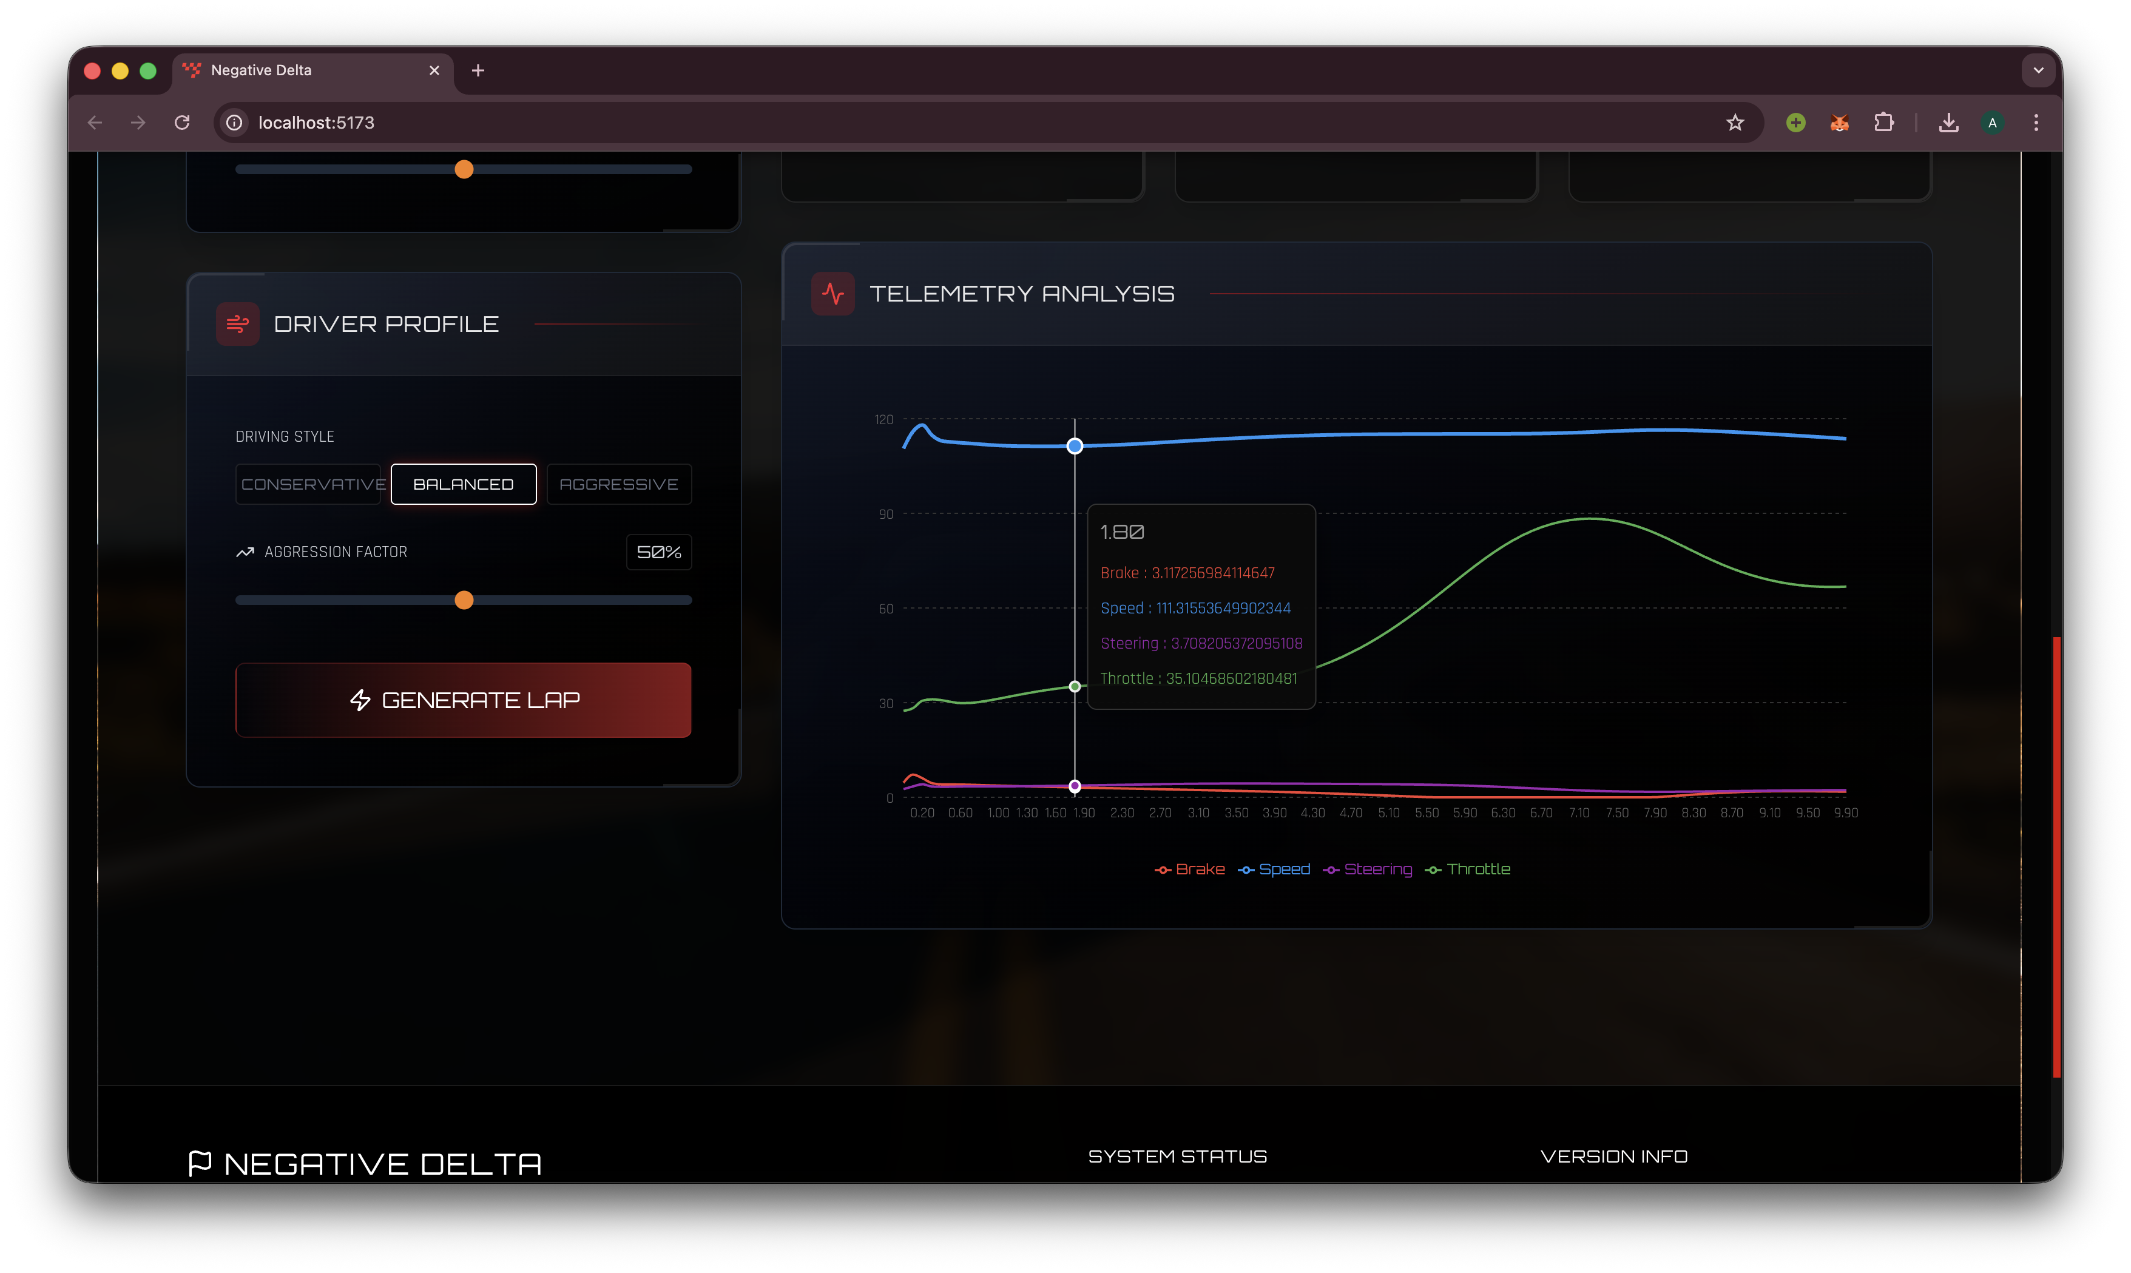
Task: Open the browser downloads icon
Action: 1948,123
